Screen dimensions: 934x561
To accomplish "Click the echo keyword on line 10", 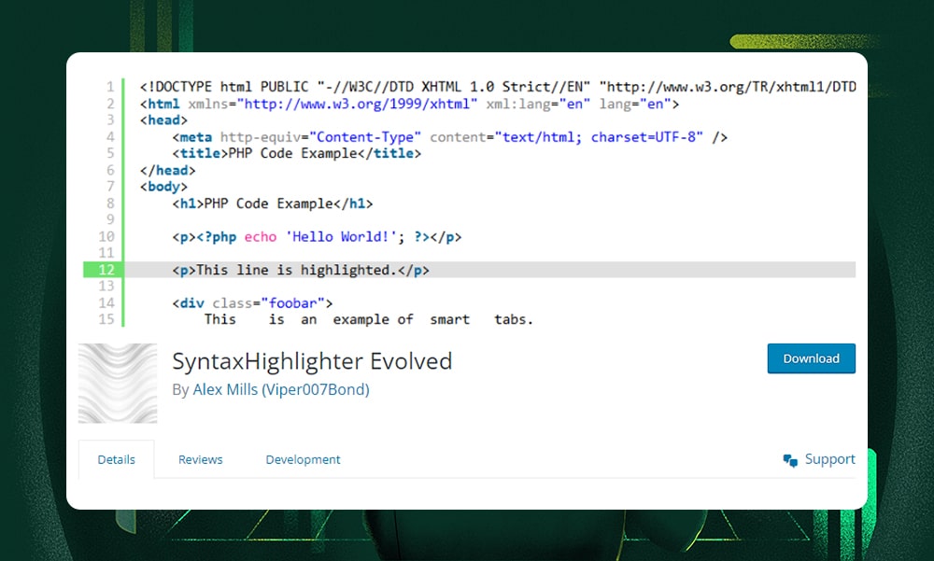I will [261, 236].
